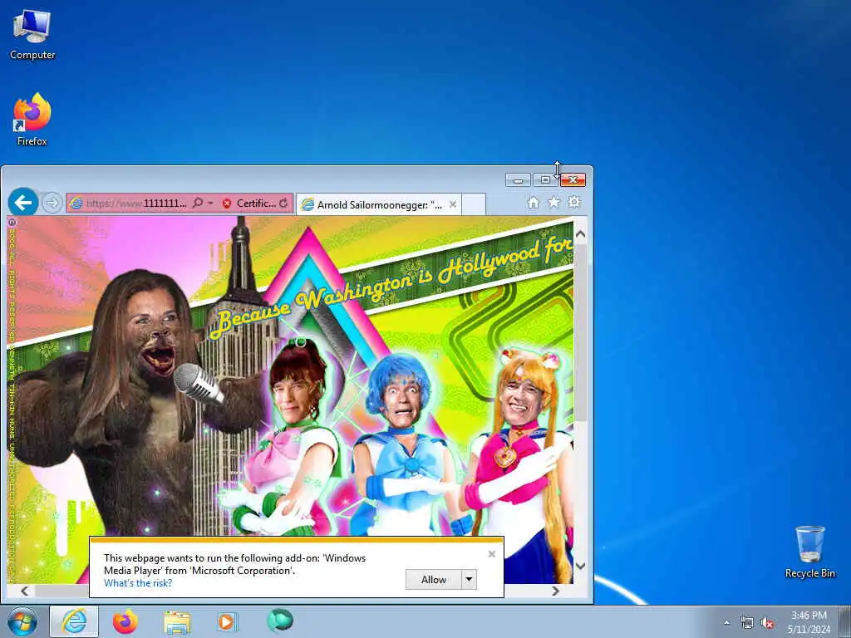Open Internet Explorer Home page icon

533,203
